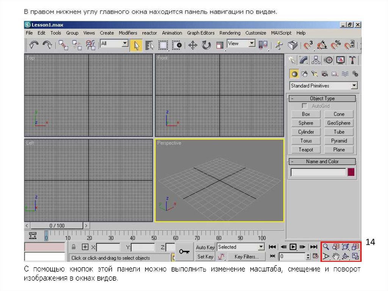Toggle the selection lock padlock

(x=74, y=247)
